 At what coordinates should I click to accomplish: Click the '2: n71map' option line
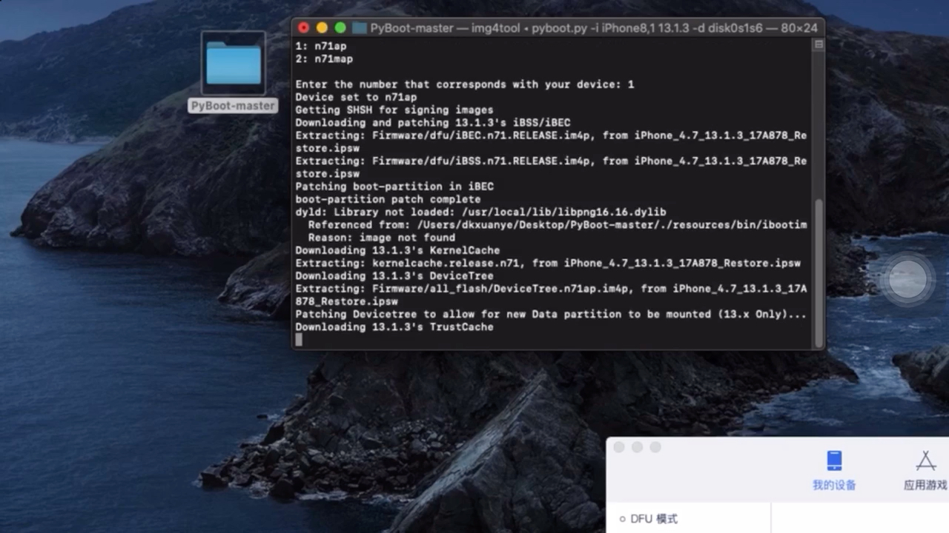[x=324, y=59]
